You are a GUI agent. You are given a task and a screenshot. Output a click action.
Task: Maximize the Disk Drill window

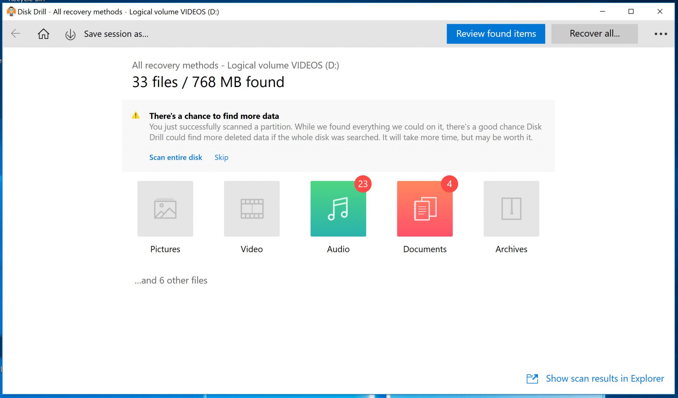pyautogui.click(x=631, y=11)
